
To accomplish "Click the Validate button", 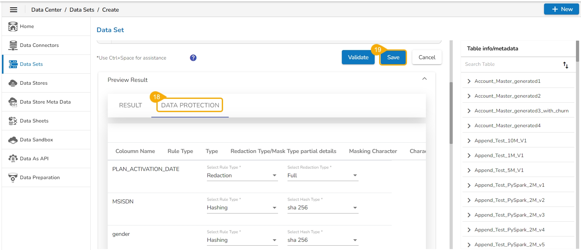I will 358,57.
